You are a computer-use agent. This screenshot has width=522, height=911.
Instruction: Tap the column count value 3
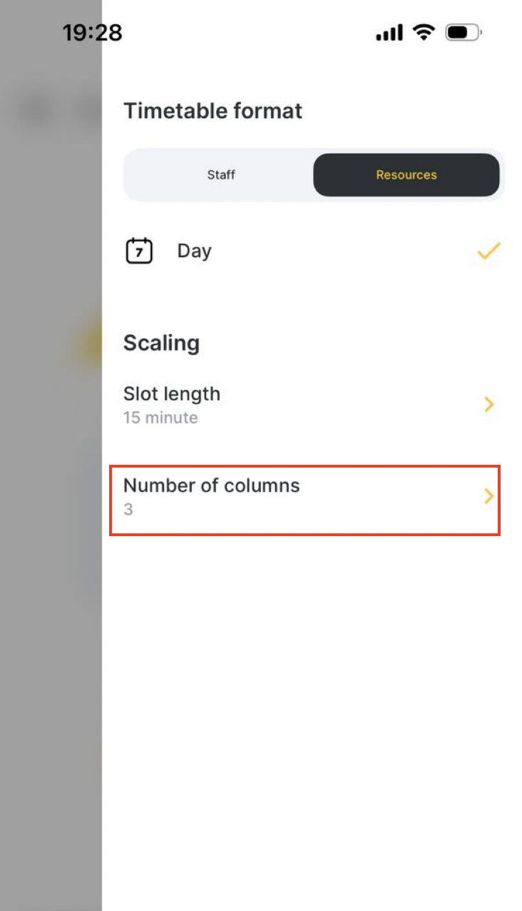(x=128, y=510)
